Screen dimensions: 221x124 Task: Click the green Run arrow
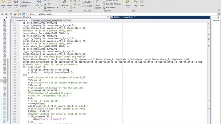pos(128,1)
